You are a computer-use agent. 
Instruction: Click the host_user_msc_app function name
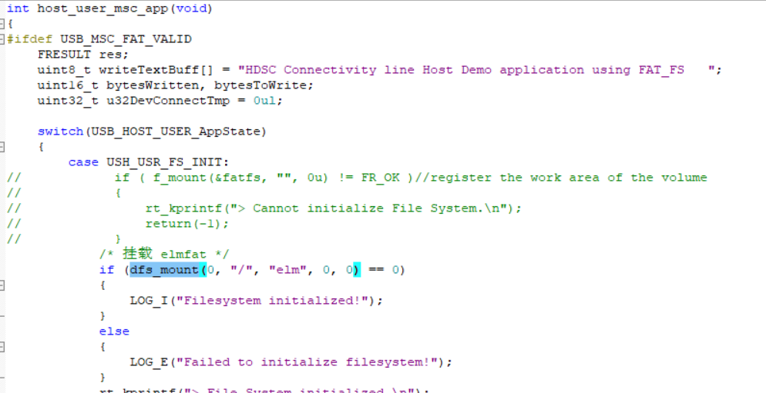pos(102,8)
